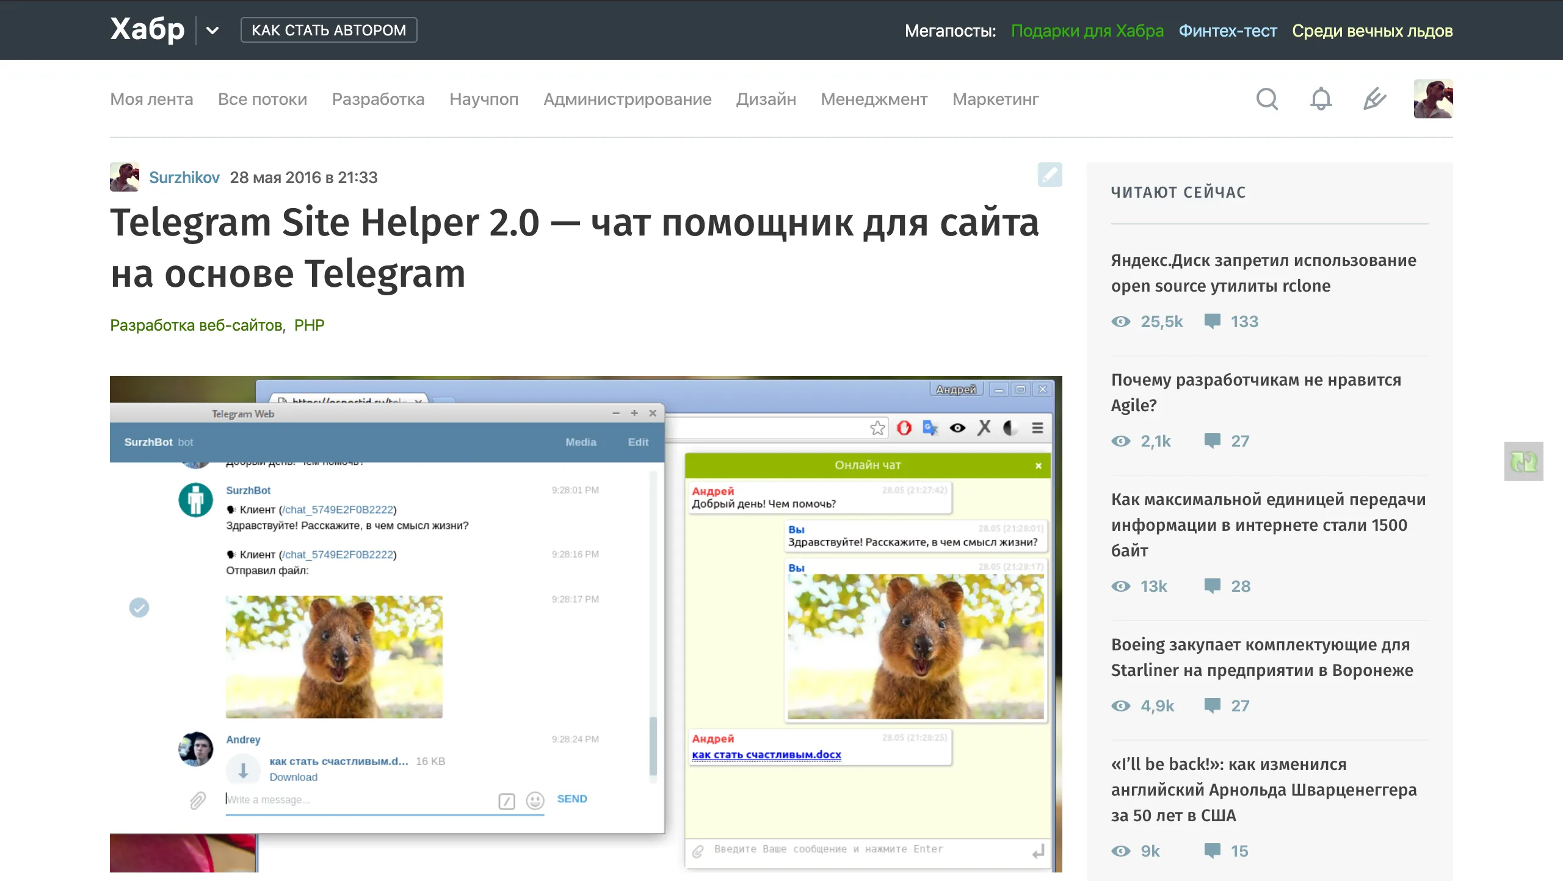Image resolution: width=1563 pixels, height=881 pixels.
Task: Click the comment icon showing 28
Action: tap(1214, 586)
